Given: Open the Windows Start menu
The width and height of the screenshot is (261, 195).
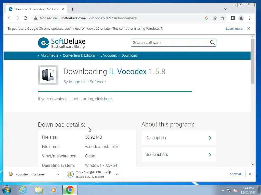Looking at the screenshot, I should point(7,190).
